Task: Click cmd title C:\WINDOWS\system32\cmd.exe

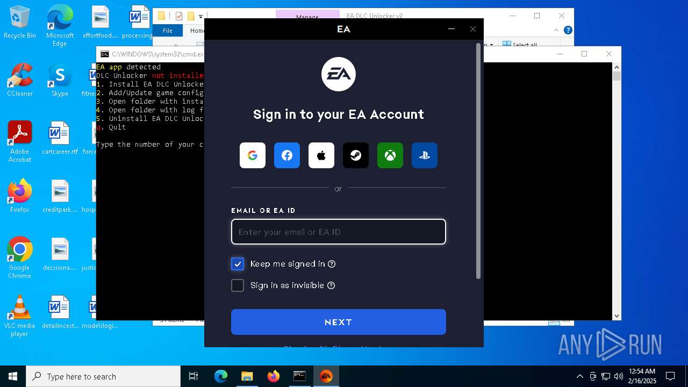Action: point(157,54)
